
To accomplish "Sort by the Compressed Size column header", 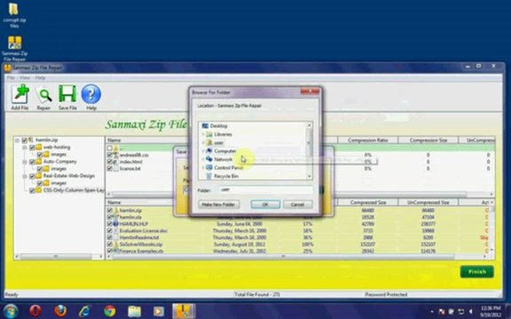I will pos(367,202).
